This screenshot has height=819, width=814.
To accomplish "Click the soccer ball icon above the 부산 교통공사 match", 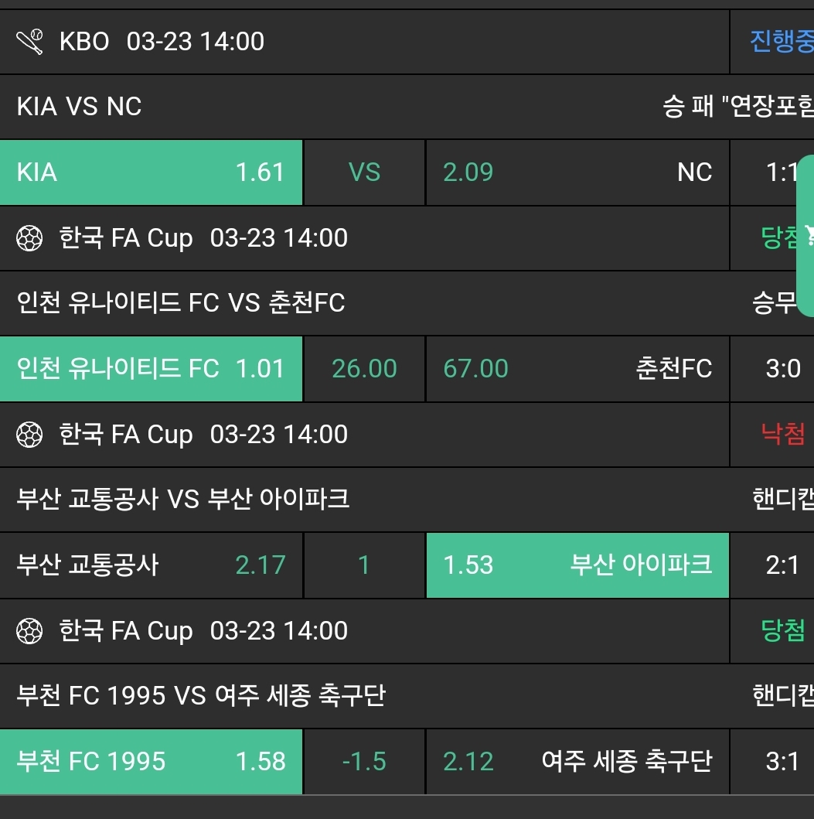I will [x=29, y=435].
